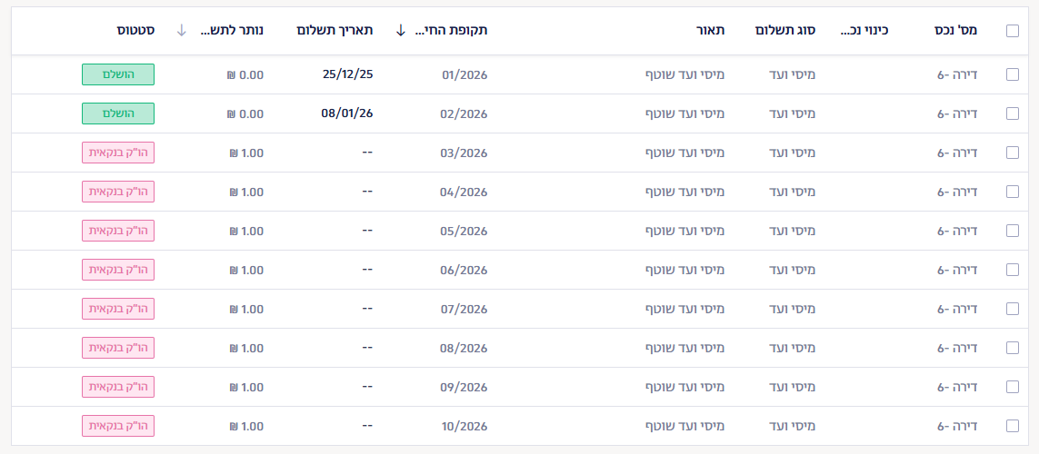Image resolution: width=1039 pixels, height=454 pixels.
Task: Click the סוג תשלום column header
Action: (x=785, y=30)
